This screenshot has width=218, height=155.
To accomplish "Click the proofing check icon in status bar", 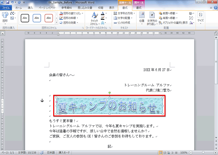I will 42,153.
